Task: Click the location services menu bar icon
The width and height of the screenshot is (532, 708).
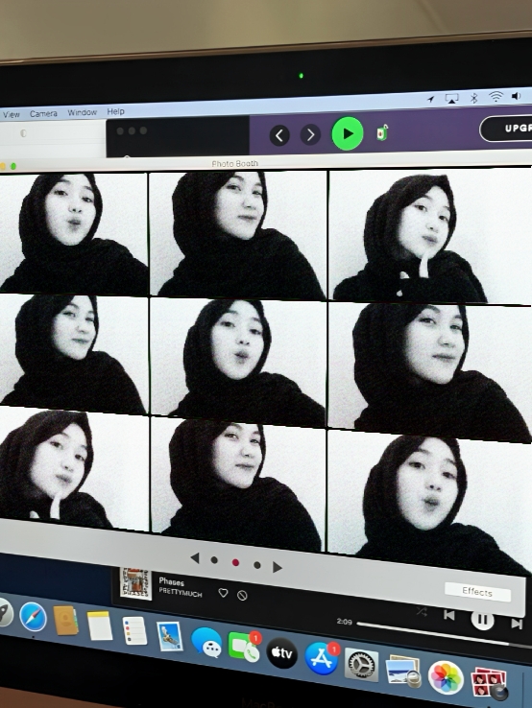Action: point(431,99)
